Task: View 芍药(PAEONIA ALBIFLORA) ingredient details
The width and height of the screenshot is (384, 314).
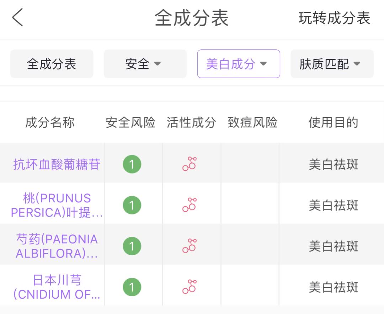Action: click(x=57, y=246)
